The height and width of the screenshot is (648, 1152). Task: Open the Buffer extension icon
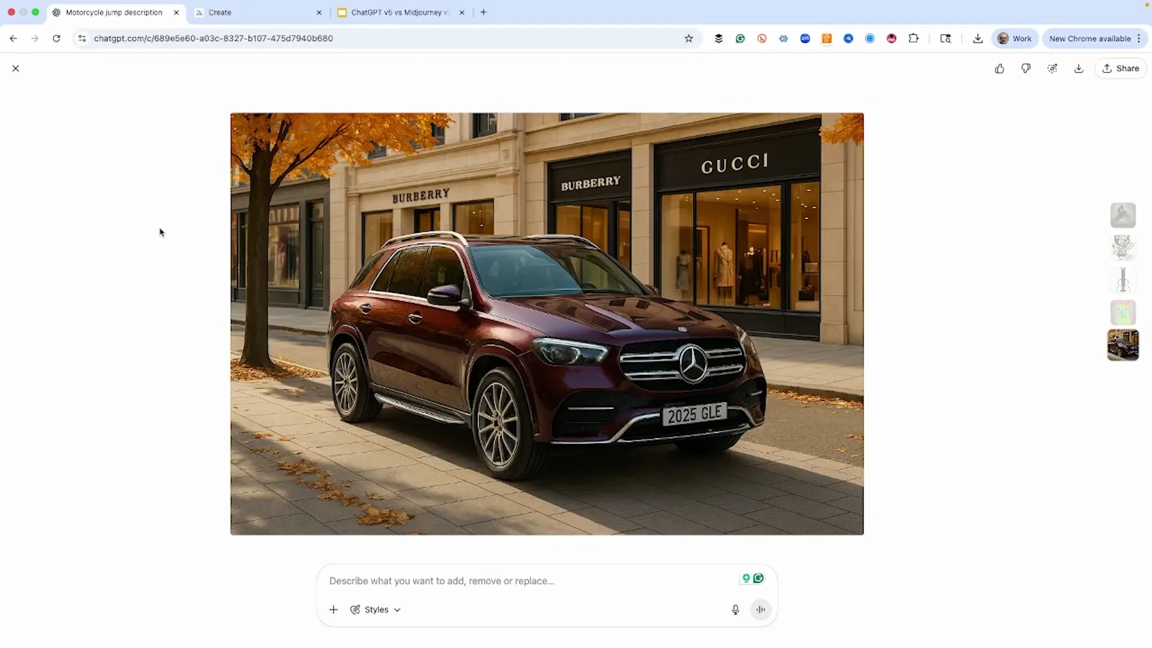coord(719,38)
